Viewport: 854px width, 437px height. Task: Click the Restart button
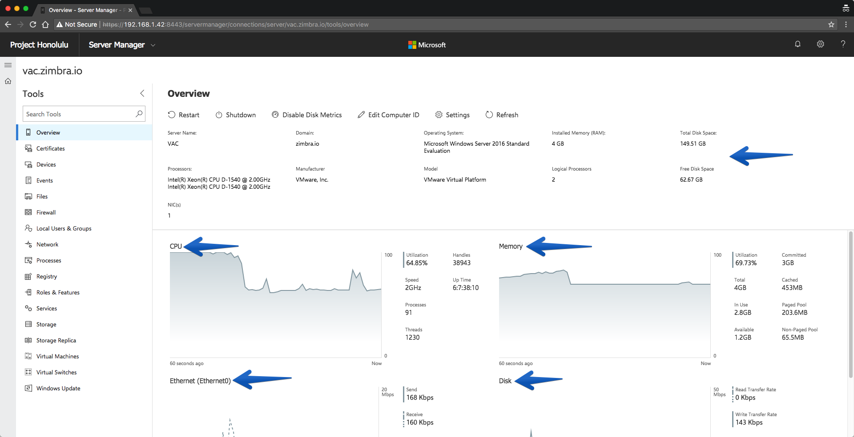pyautogui.click(x=184, y=115)
